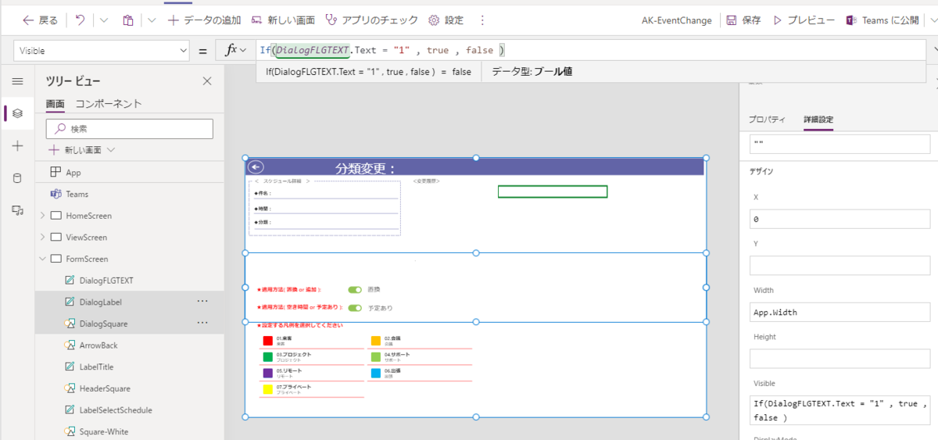Click the Paste clipboard icon
The width and height of the screenshot is (938, 440).
(127, 20)
